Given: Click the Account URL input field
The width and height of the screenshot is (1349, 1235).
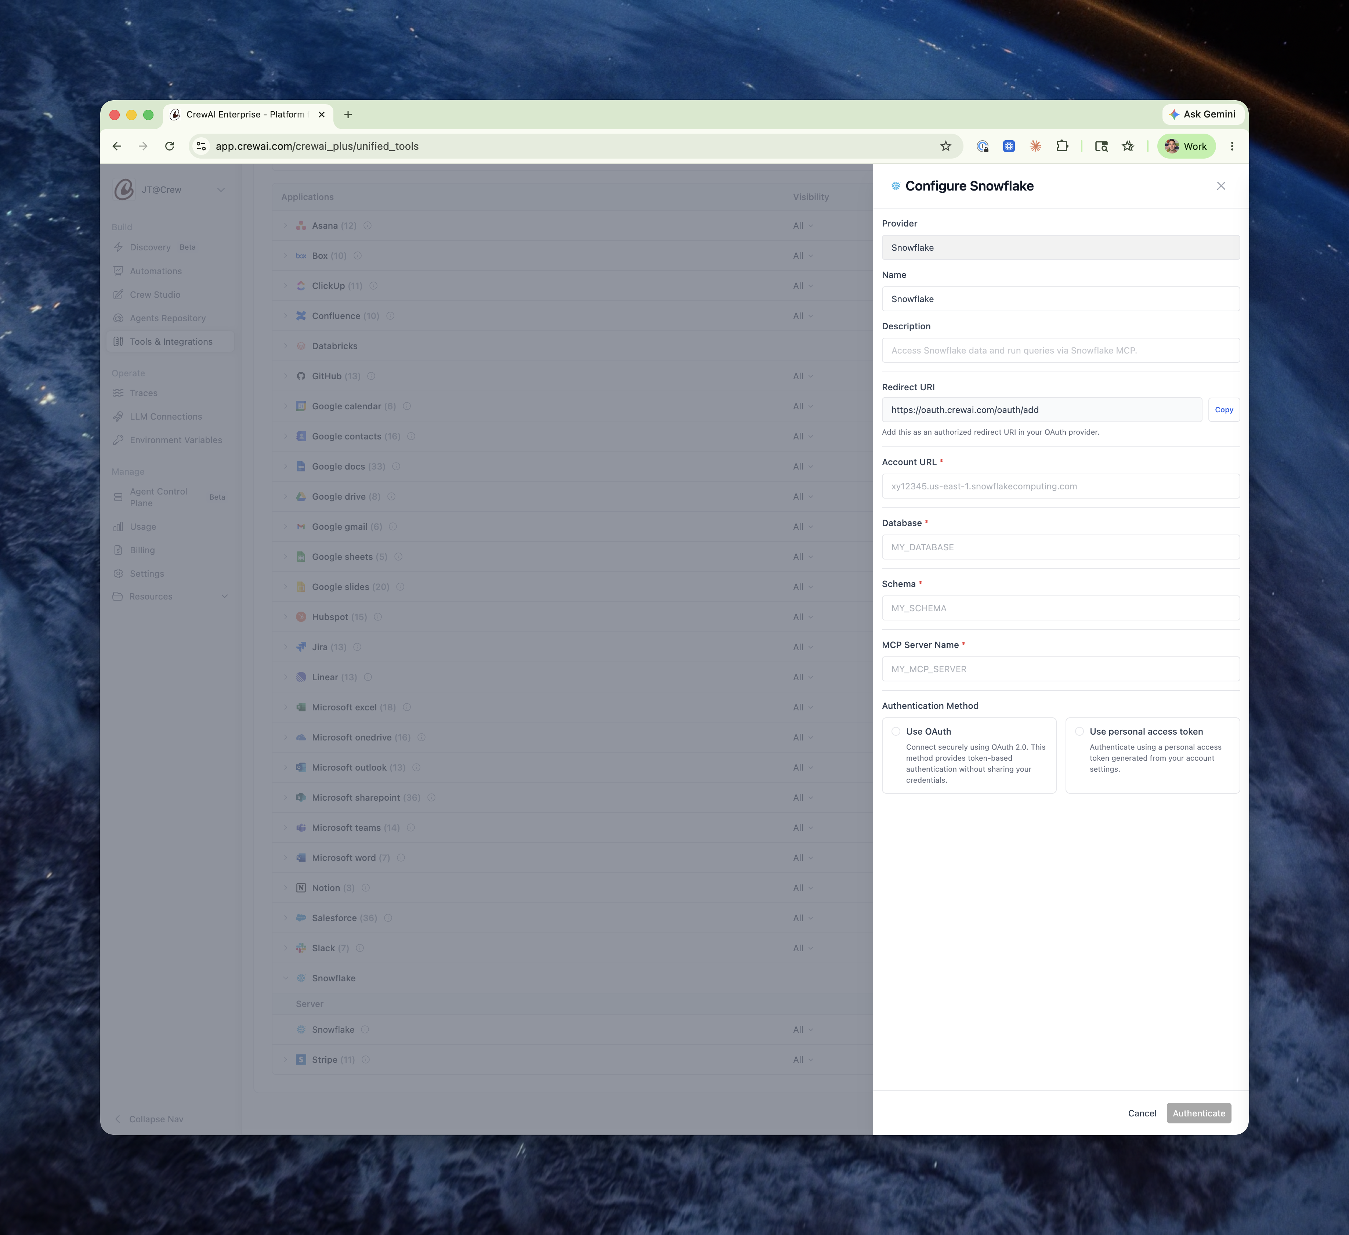Looking at the screenshot, I should point(1061,486).
